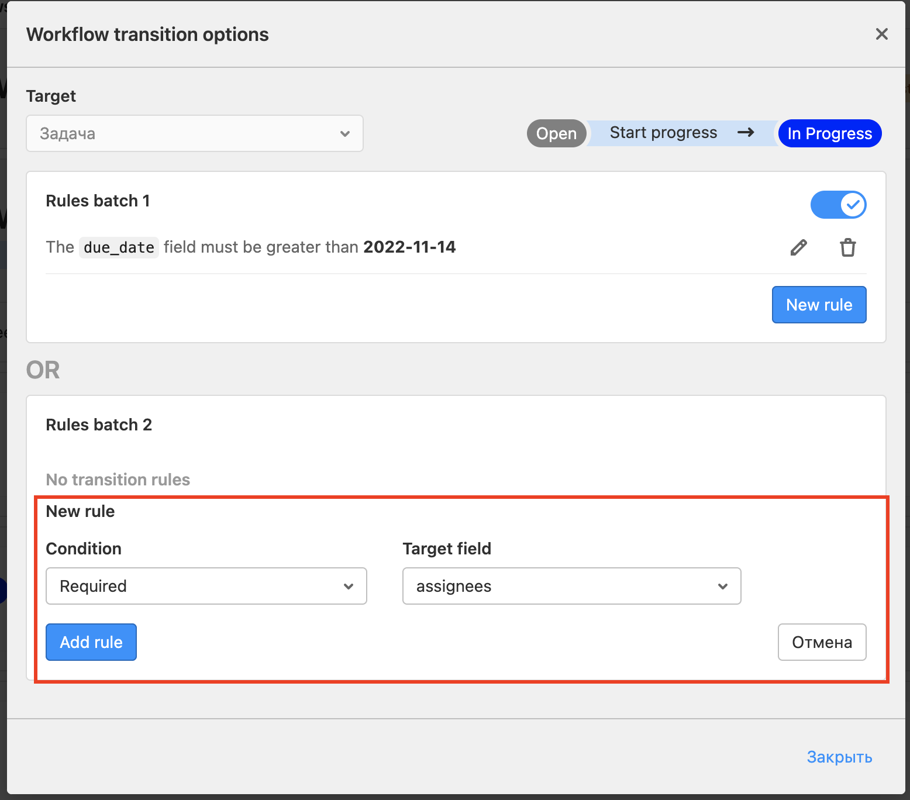Click the Open status badge
910x800 pixels.
tap(556, 134)
